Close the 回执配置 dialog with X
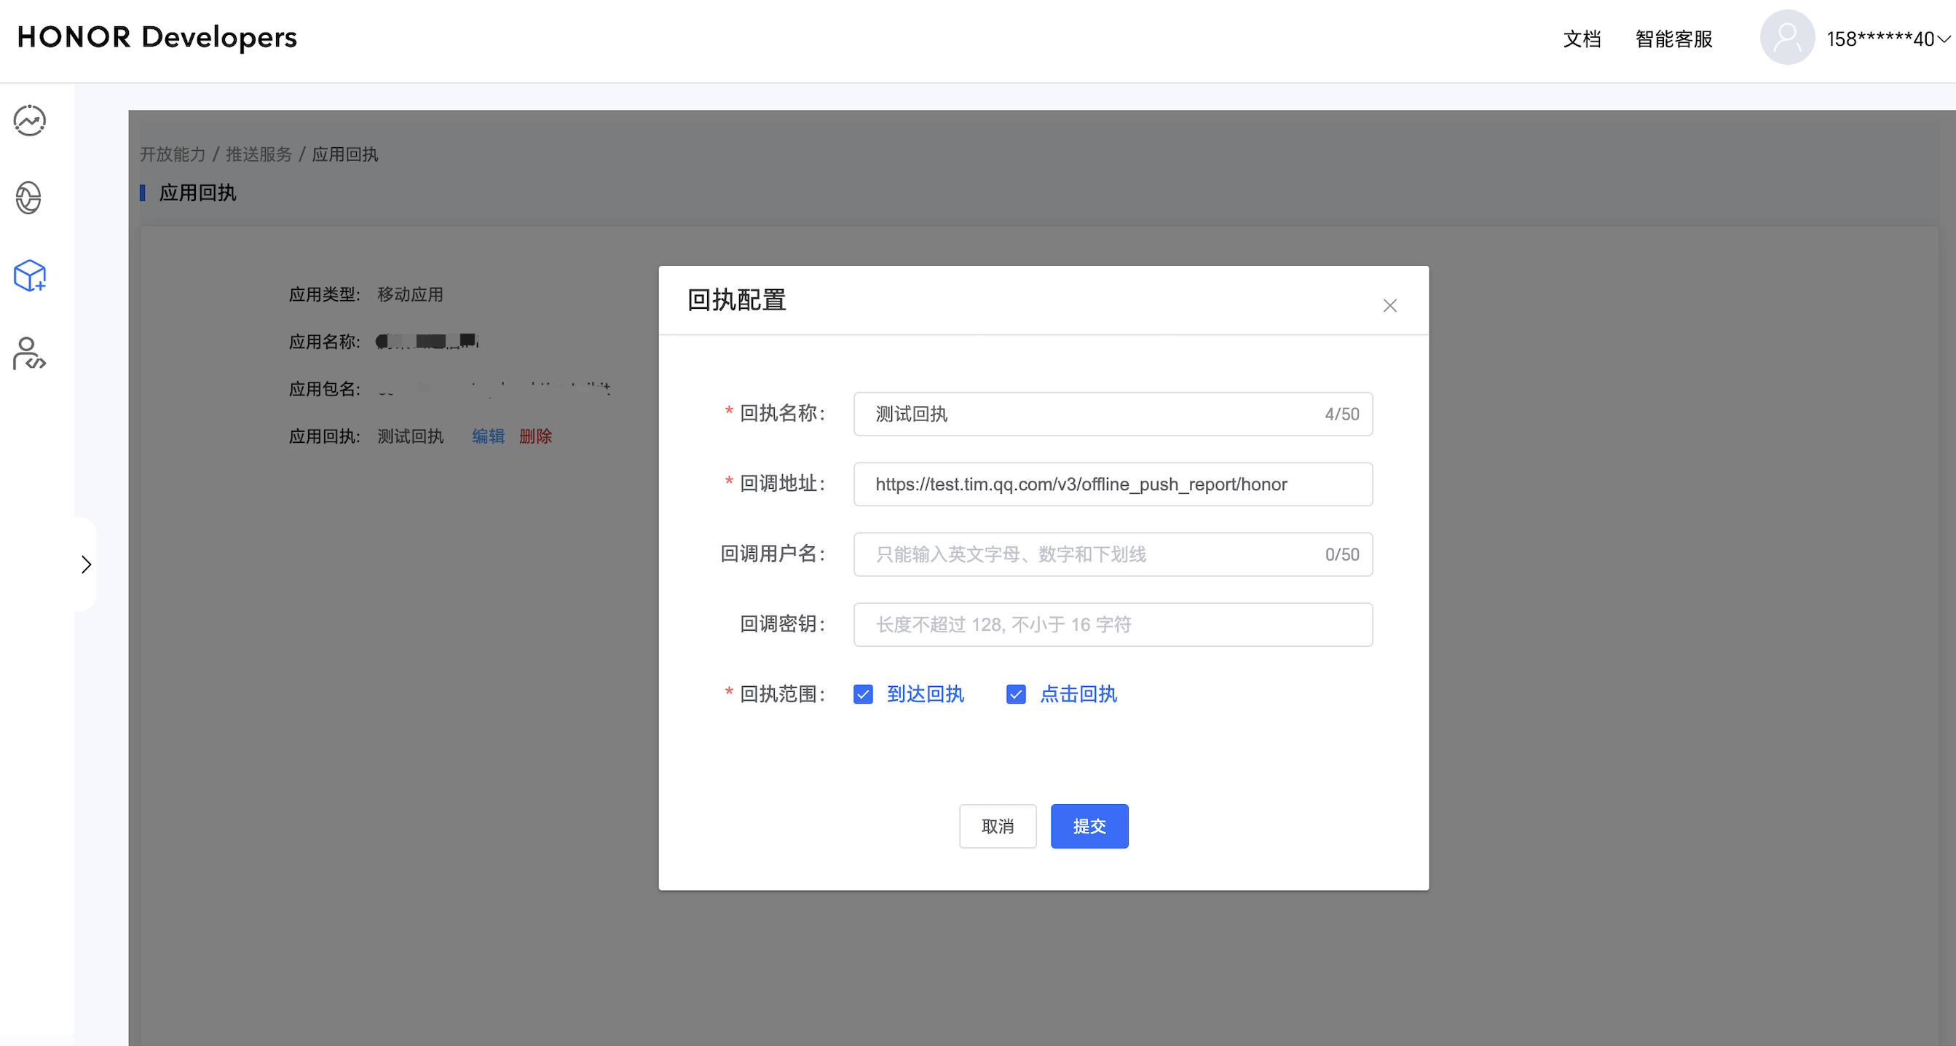 (x=1389, y=305)
